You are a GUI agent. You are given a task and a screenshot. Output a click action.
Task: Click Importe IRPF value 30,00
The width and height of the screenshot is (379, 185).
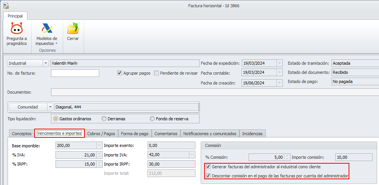coord(171,164)
